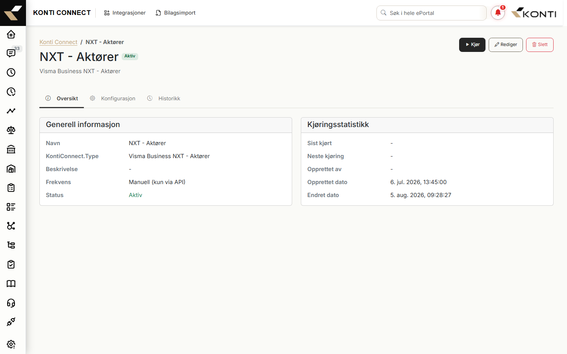The width and height of the screenshot is (567, 354).
Task: Open the headset support sidebar icon
Action: point(11,303)
